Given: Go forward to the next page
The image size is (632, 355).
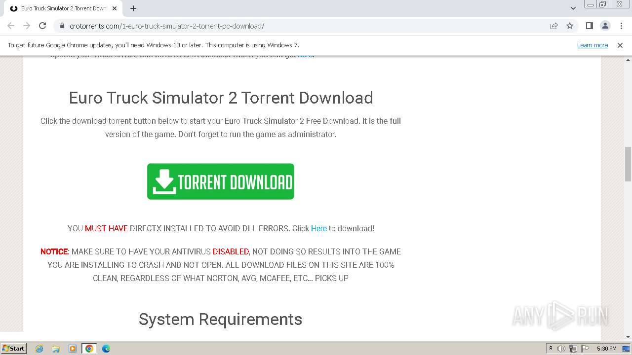Looking at the screenshot, I should click(27, 26).
